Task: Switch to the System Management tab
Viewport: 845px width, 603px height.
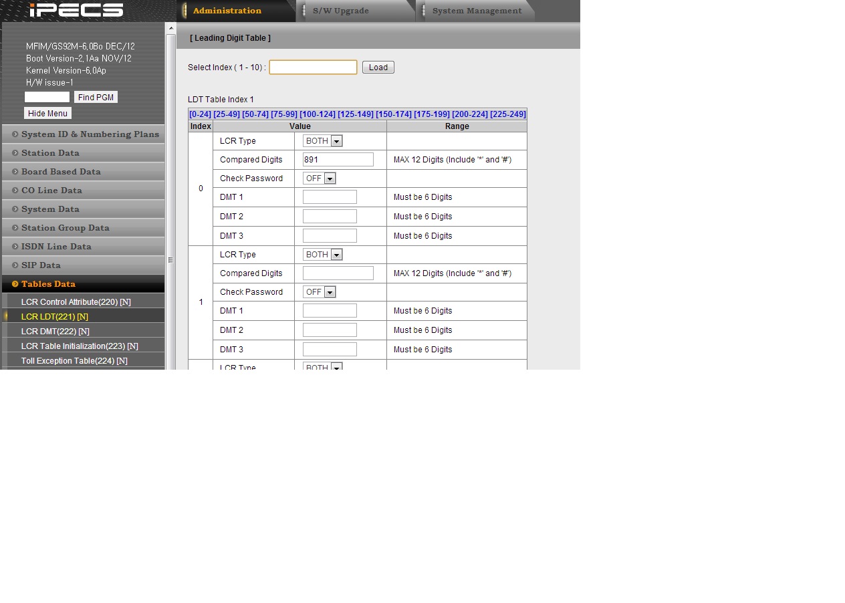Action: point(477,11)
